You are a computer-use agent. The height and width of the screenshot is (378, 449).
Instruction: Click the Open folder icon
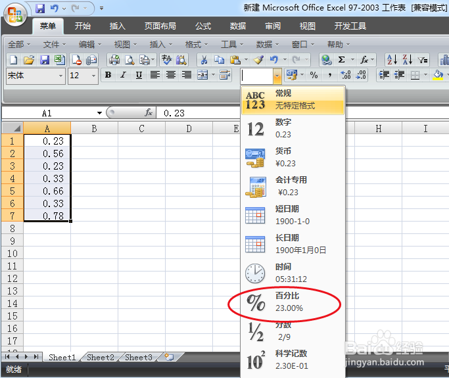coord(29,60)
